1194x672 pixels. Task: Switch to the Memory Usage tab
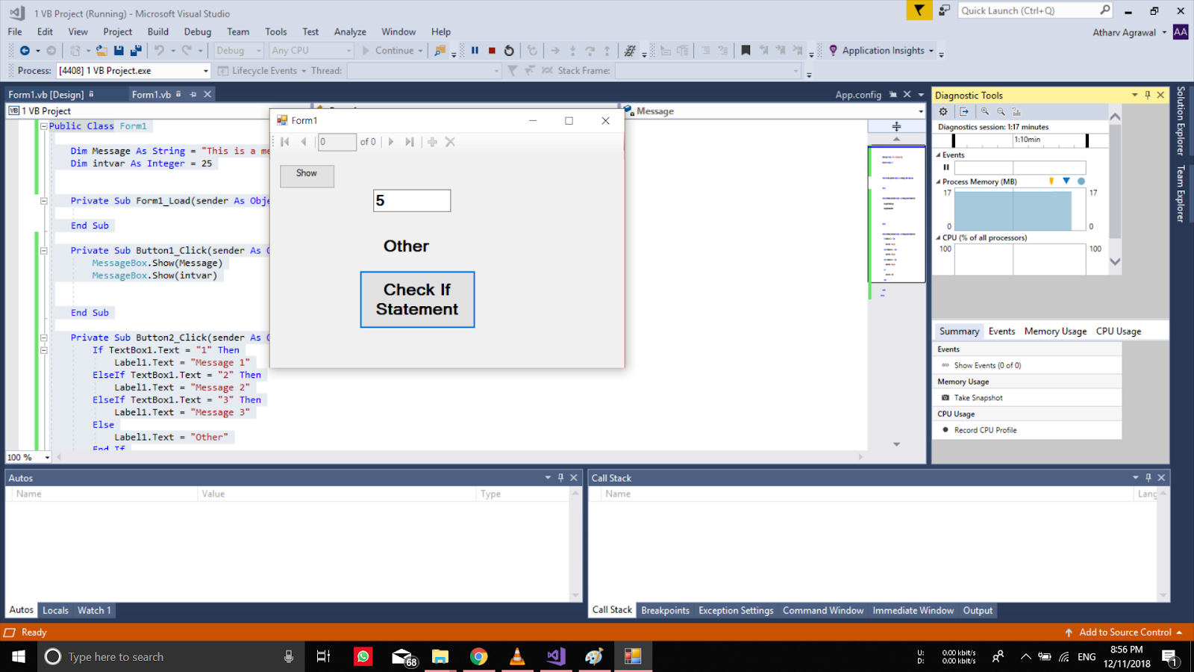tap(1054, 331)
